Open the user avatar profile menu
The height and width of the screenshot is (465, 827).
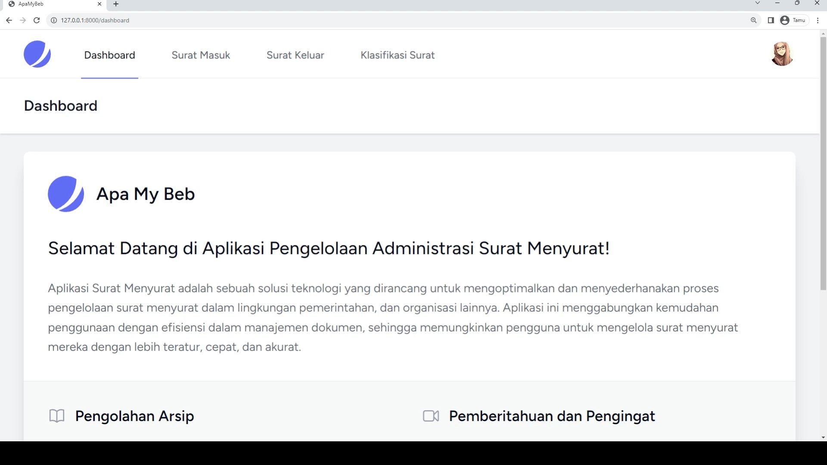(x=782, y=54)
